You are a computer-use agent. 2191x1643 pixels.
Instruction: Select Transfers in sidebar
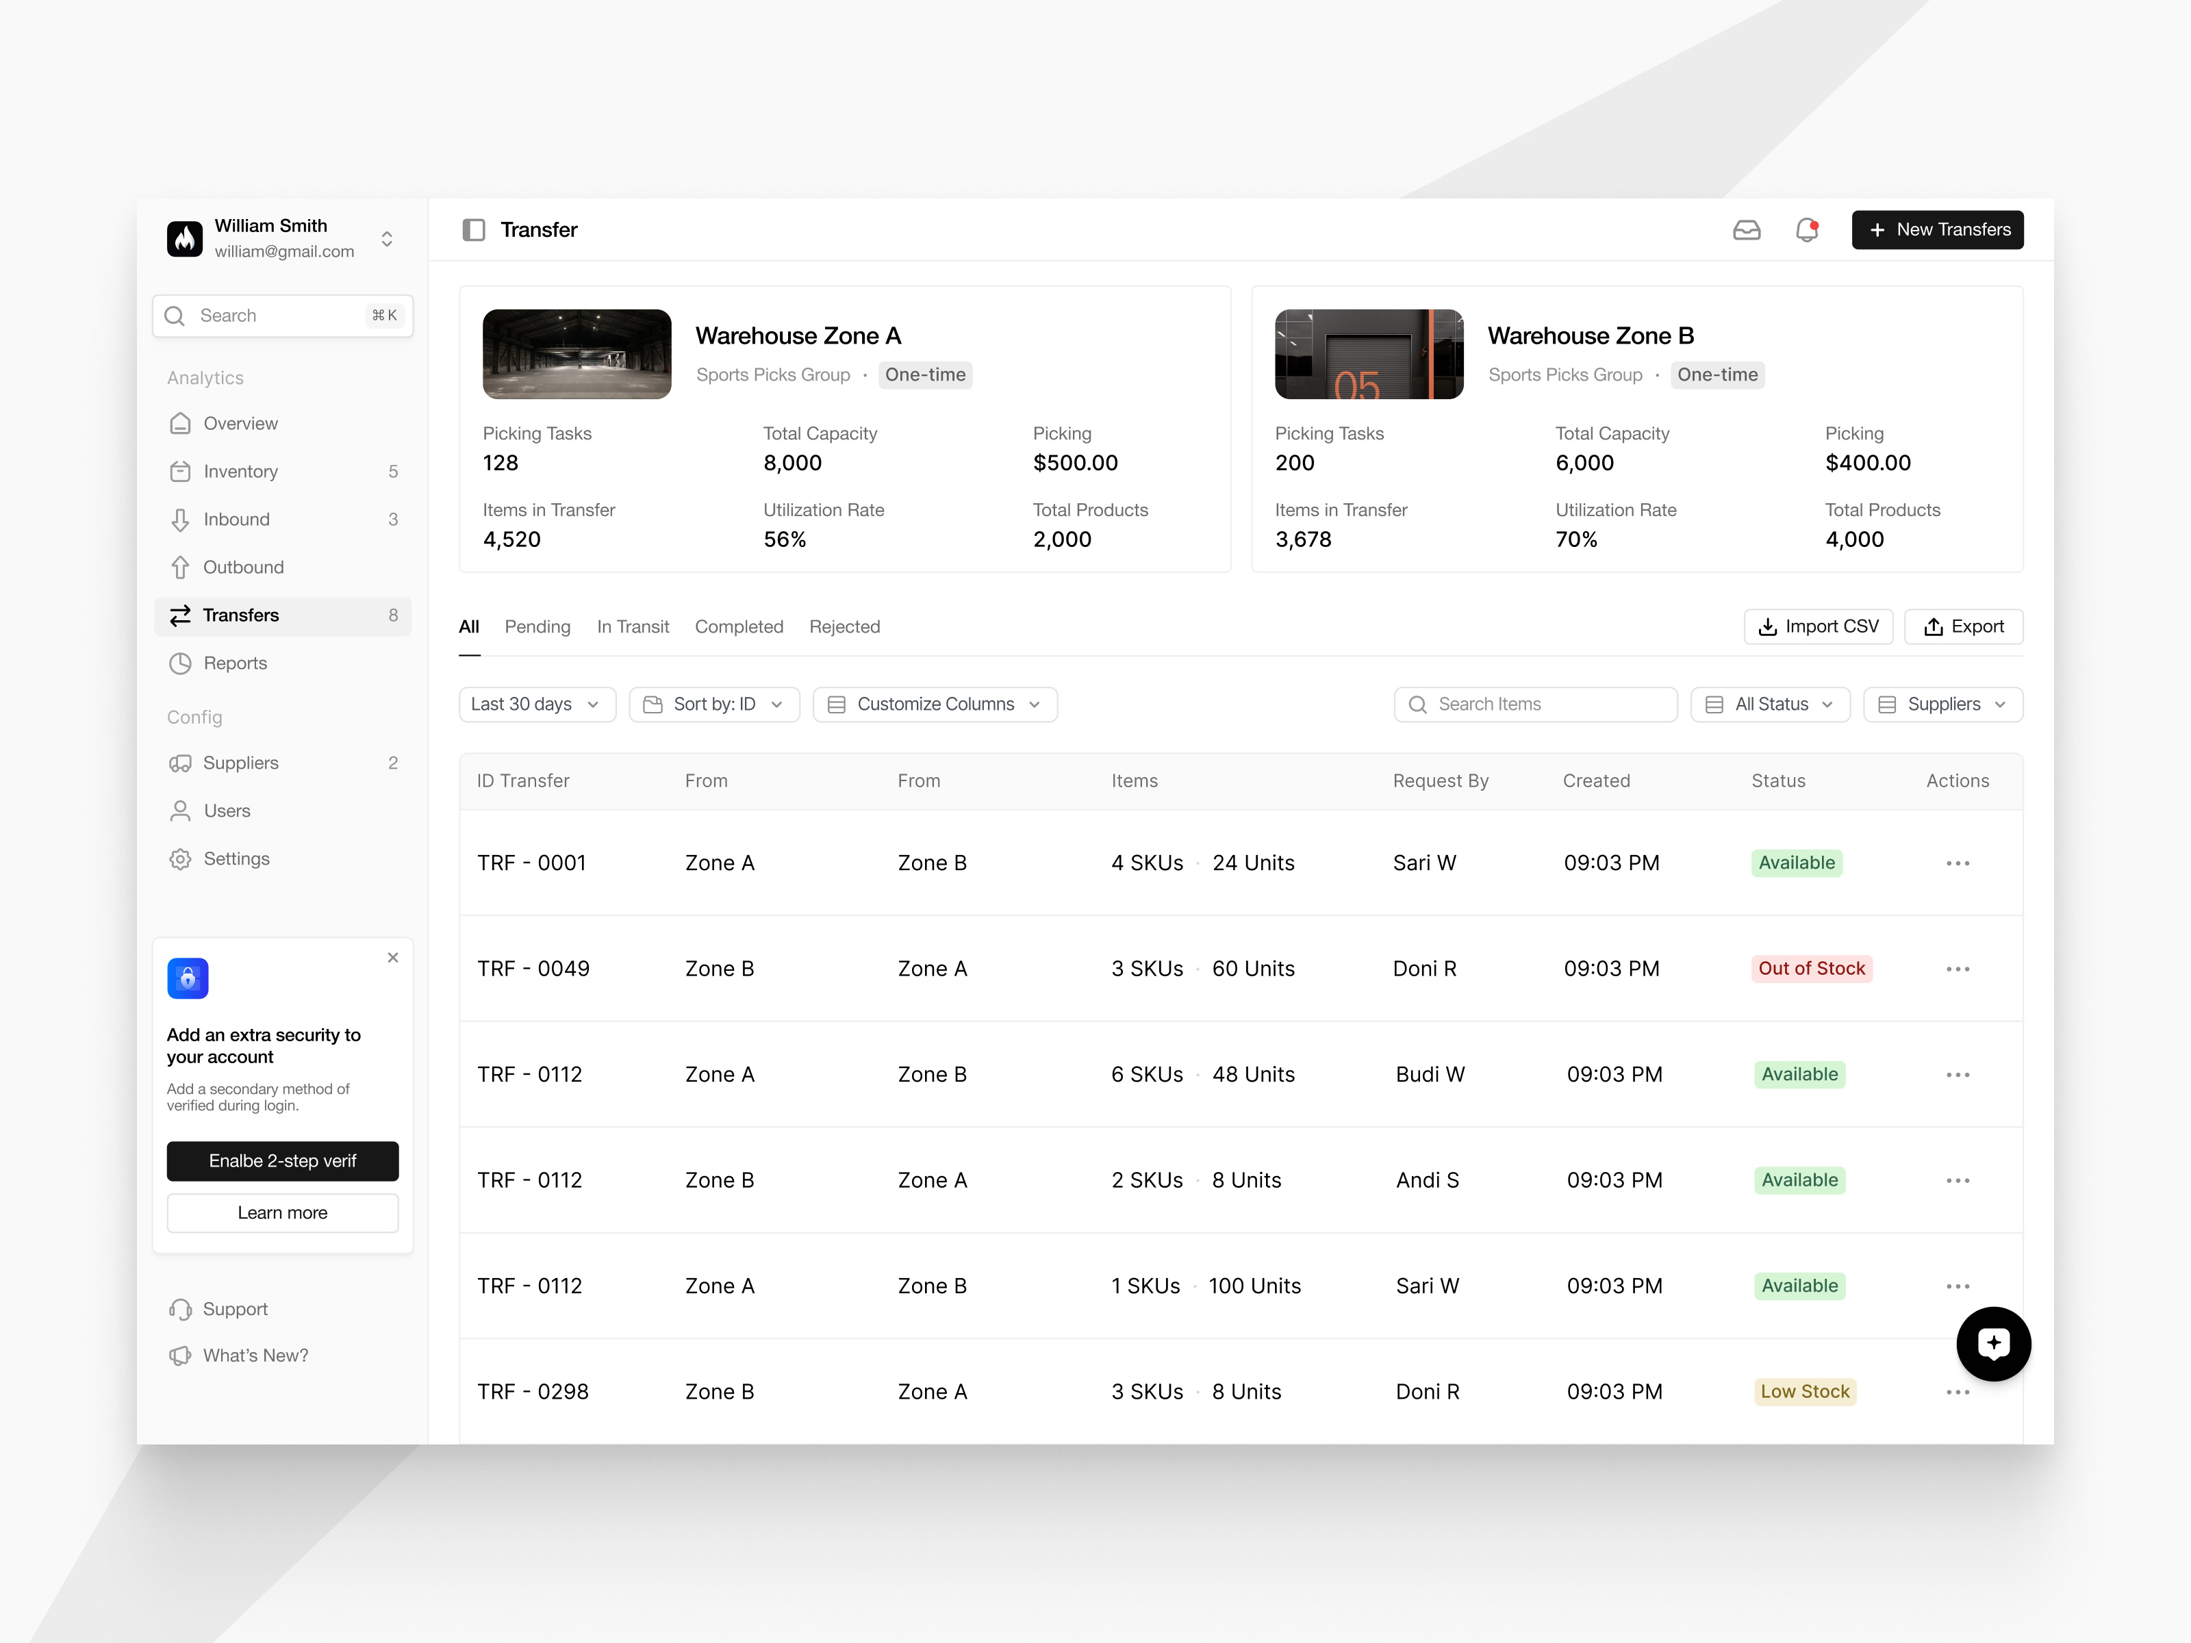282,615
